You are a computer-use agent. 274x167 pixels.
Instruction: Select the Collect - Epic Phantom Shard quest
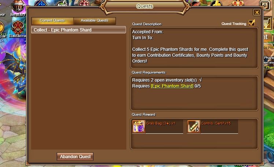click(78, 30)
